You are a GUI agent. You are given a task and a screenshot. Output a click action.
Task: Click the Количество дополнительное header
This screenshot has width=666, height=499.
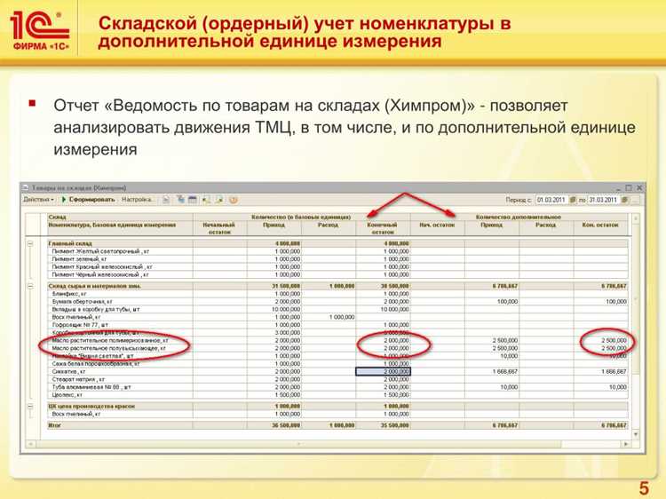coord(519,217)
